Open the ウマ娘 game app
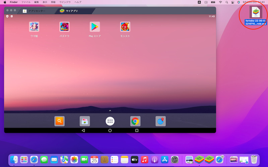This screenshot has height=167, width=268. [34, 27]
